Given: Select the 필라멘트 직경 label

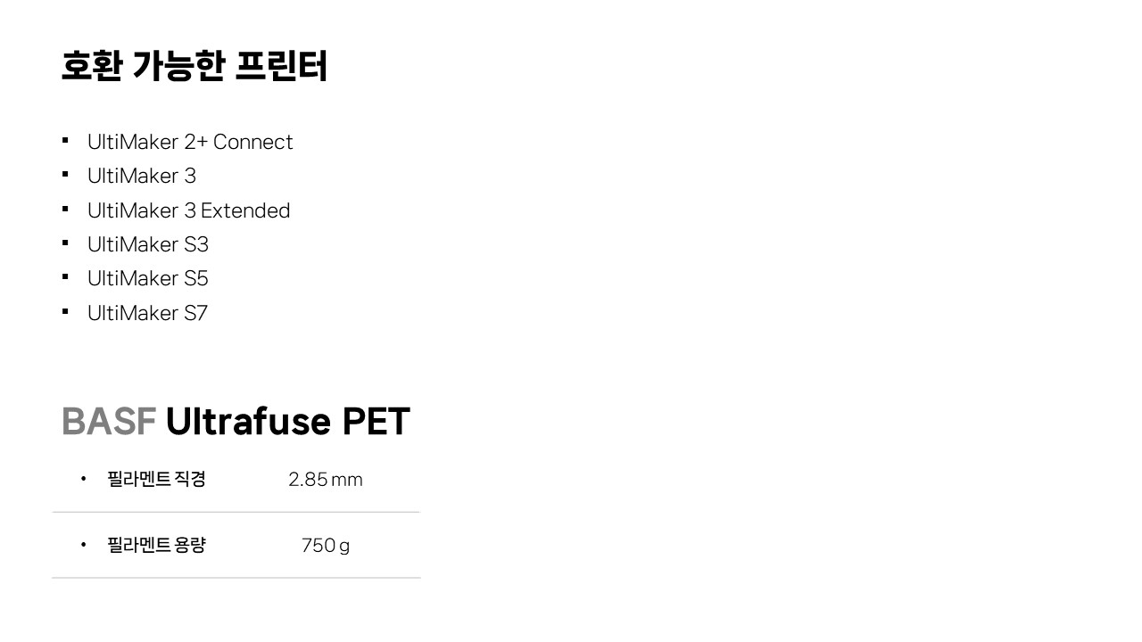Looking at the screenshot, I should [x=156, y=480].
